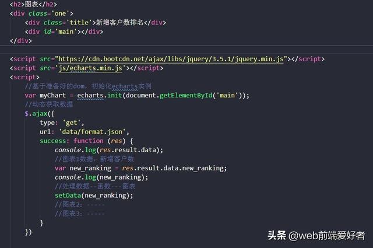The image size is (373, 248).
Task: Click the console.log(new_ranking) line
Action: [x=101, y=177]
